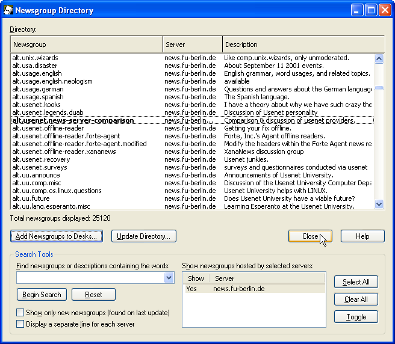The image size is (395, 344).
Task: Enable Show only new newsgroups checkbox
Action: point(20,313)
